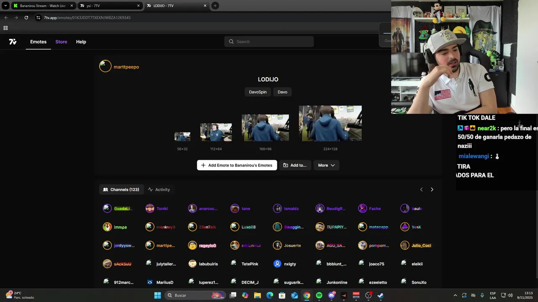Image resolution: width=538 pixels, height=302 pixels.
Task: View the 112×64 emote preview
Action: 216,132
